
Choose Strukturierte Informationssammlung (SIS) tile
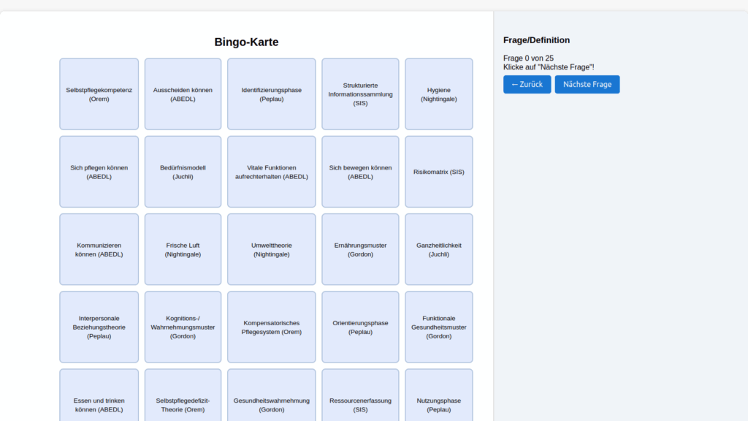(x=360, y=94)
